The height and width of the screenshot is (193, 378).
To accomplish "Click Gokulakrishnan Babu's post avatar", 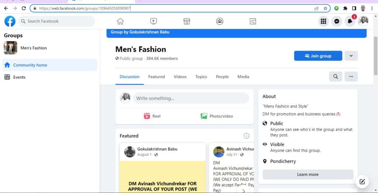I will point(130,152).
